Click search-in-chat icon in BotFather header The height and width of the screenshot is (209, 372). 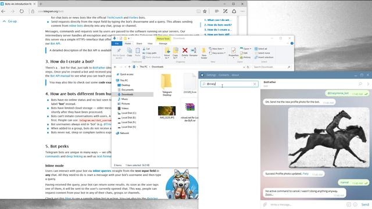coord(360,84)
